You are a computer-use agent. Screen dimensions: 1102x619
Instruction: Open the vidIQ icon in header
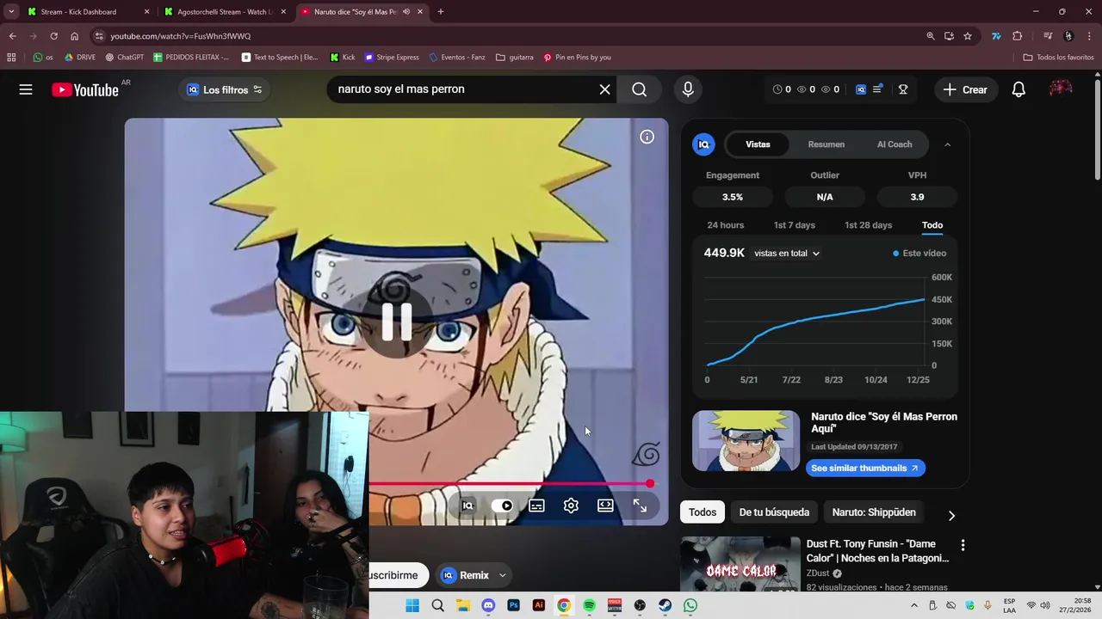click(860, 89)
